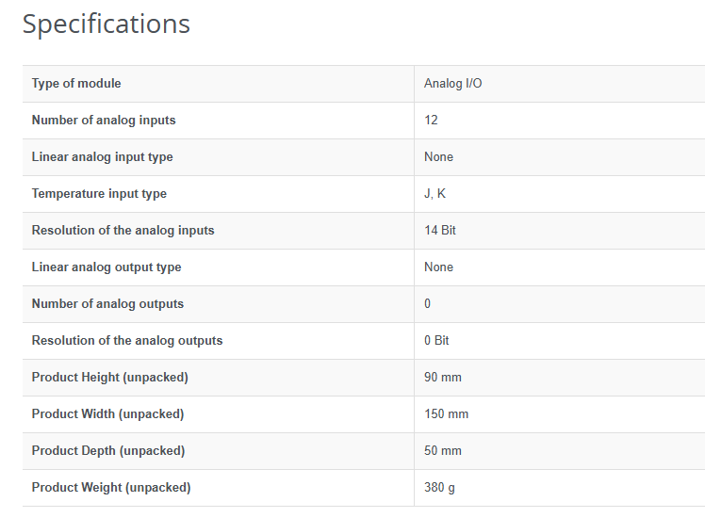The image size is (705, 518).
Task: Select the value 12 for analog inputs
Action: point(431,121)
